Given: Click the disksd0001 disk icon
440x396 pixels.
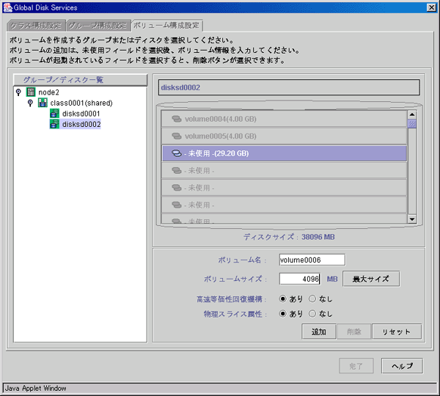Looking at the screenshot, I should point(54,114).
